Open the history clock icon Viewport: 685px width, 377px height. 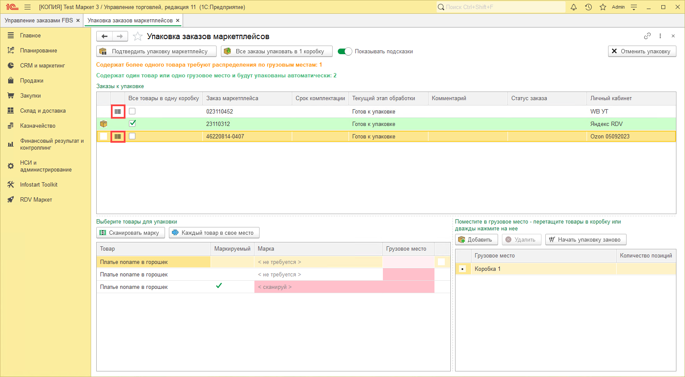(588, 7)
